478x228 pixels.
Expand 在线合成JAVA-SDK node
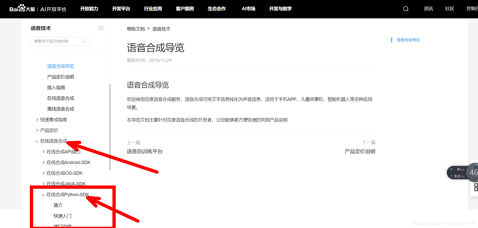click(64, 184)
